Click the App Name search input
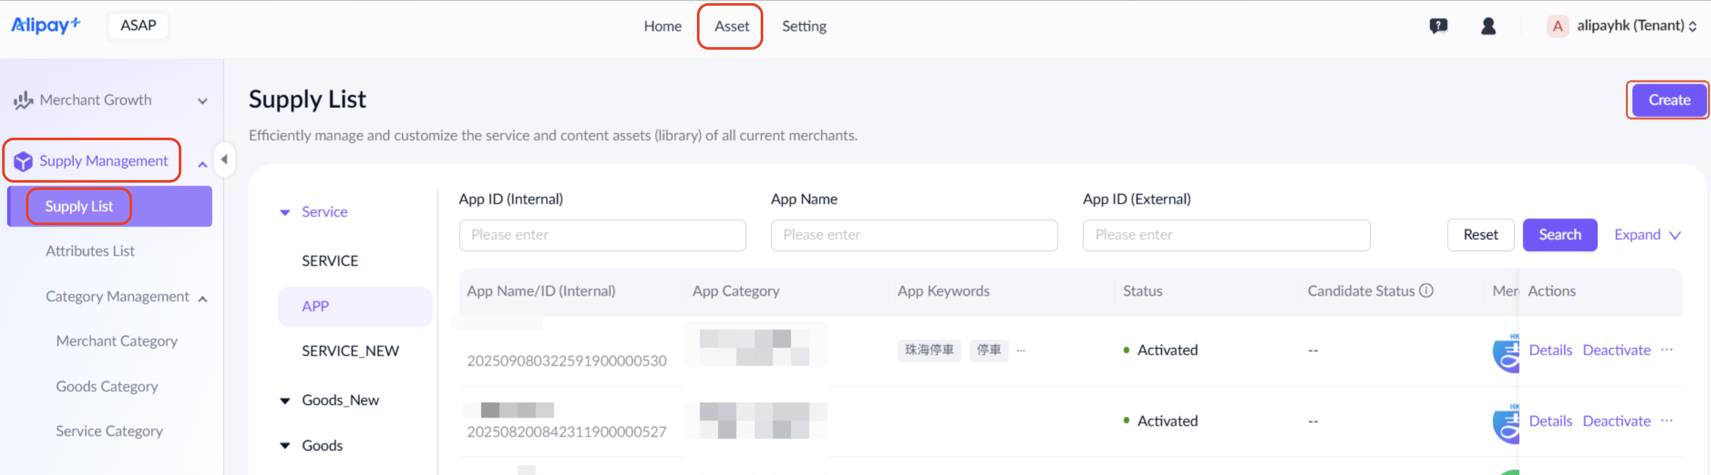This screenshot has width=1711, height=475. [914, 235]
